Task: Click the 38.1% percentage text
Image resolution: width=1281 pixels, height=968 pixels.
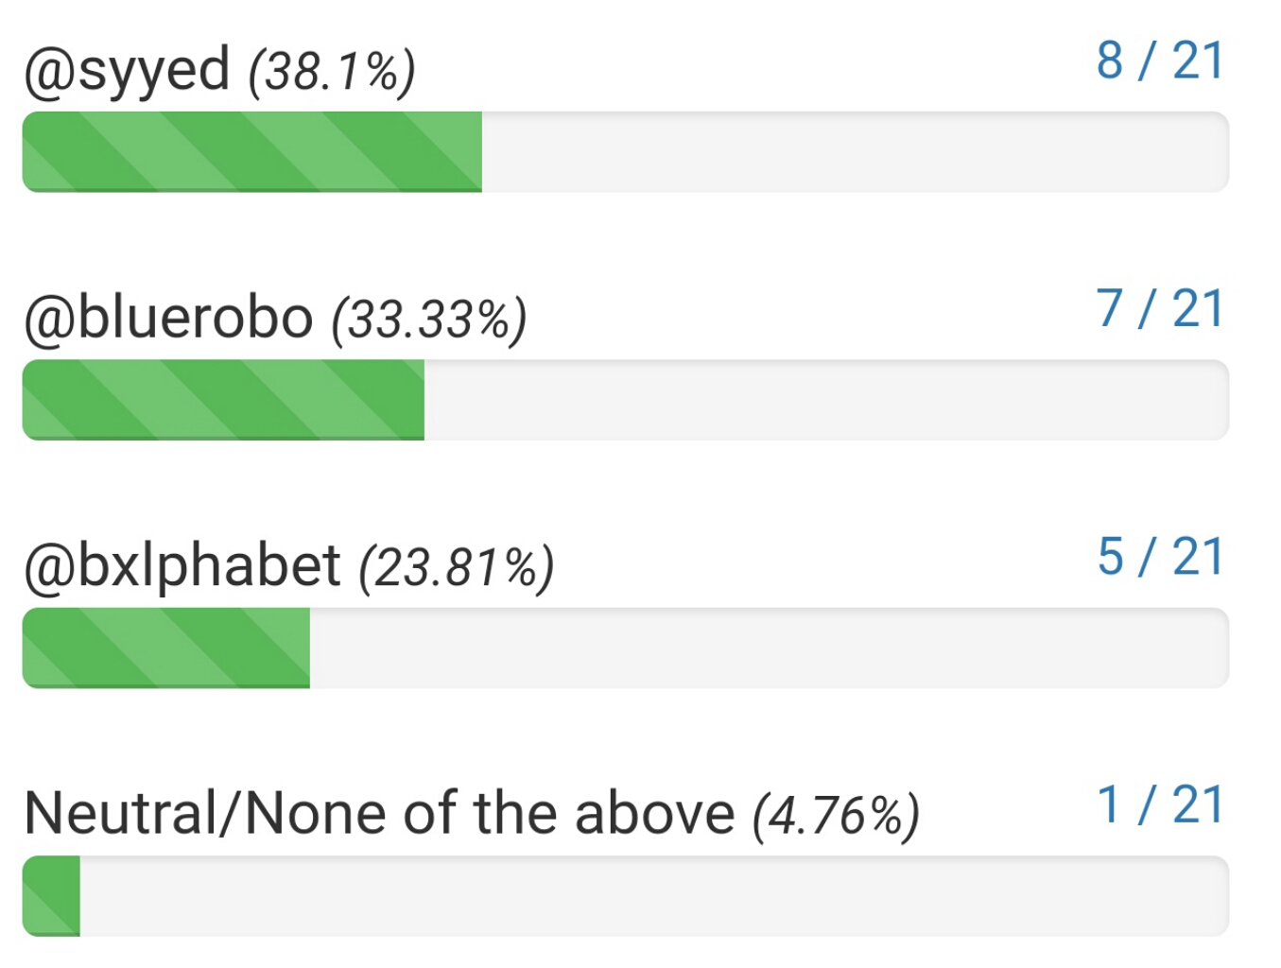Action: coord(332,73)
